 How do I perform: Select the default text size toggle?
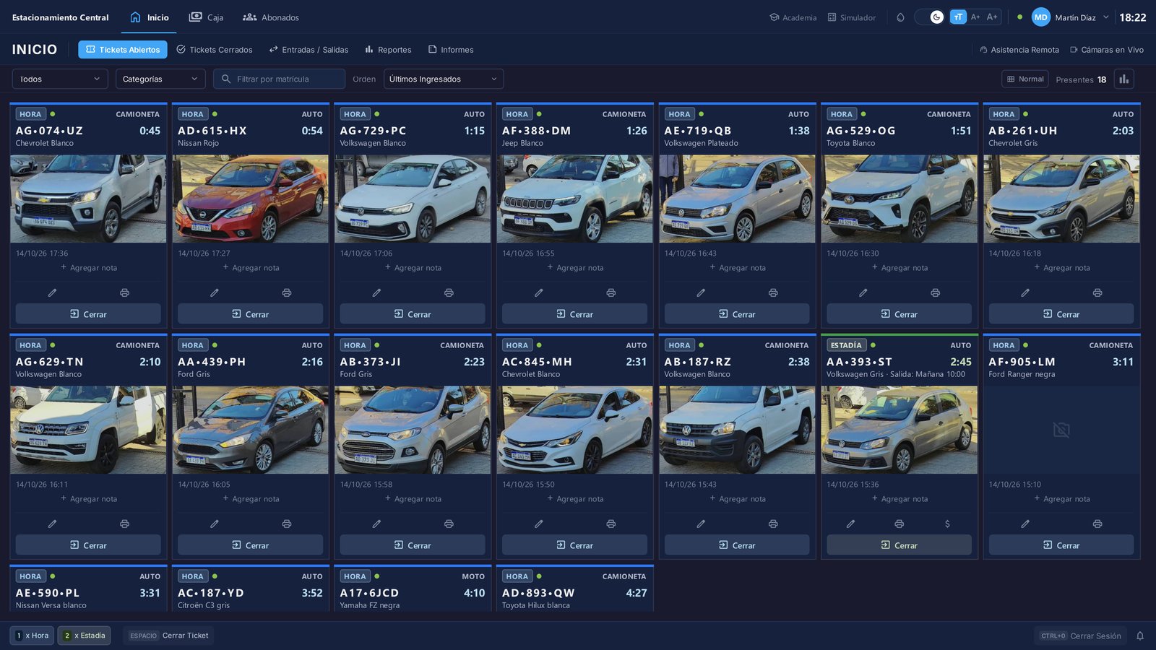coord(958,17)
